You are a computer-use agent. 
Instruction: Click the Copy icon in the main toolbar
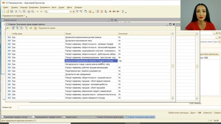(20, 11)
